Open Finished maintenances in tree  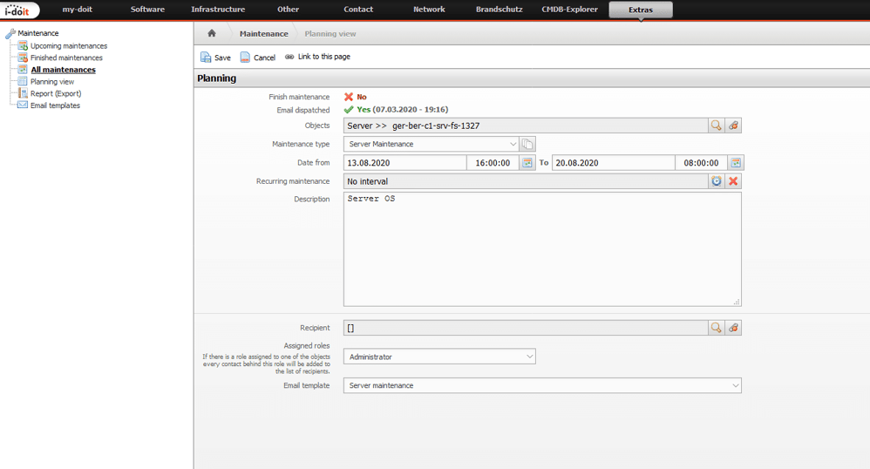66,58
